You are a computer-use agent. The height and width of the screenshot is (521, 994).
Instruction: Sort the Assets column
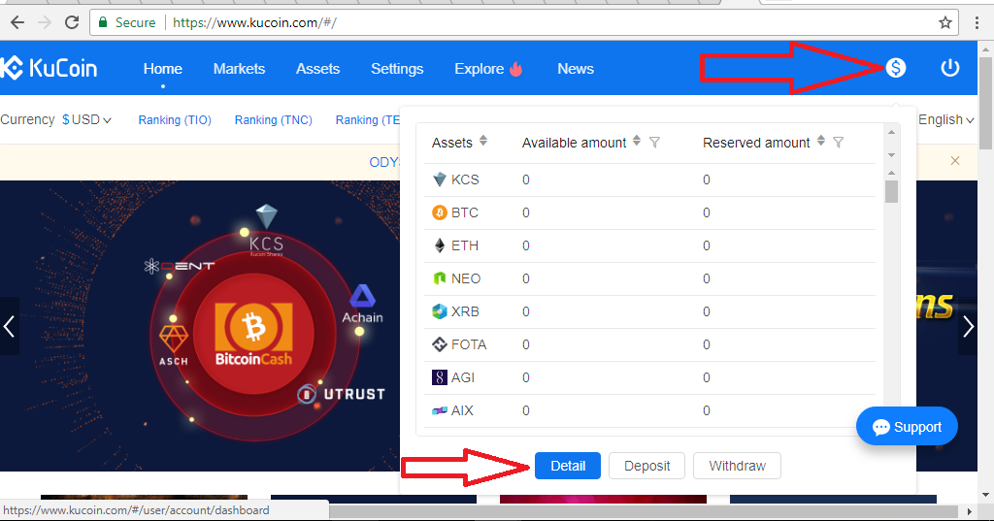click(483, 141)
